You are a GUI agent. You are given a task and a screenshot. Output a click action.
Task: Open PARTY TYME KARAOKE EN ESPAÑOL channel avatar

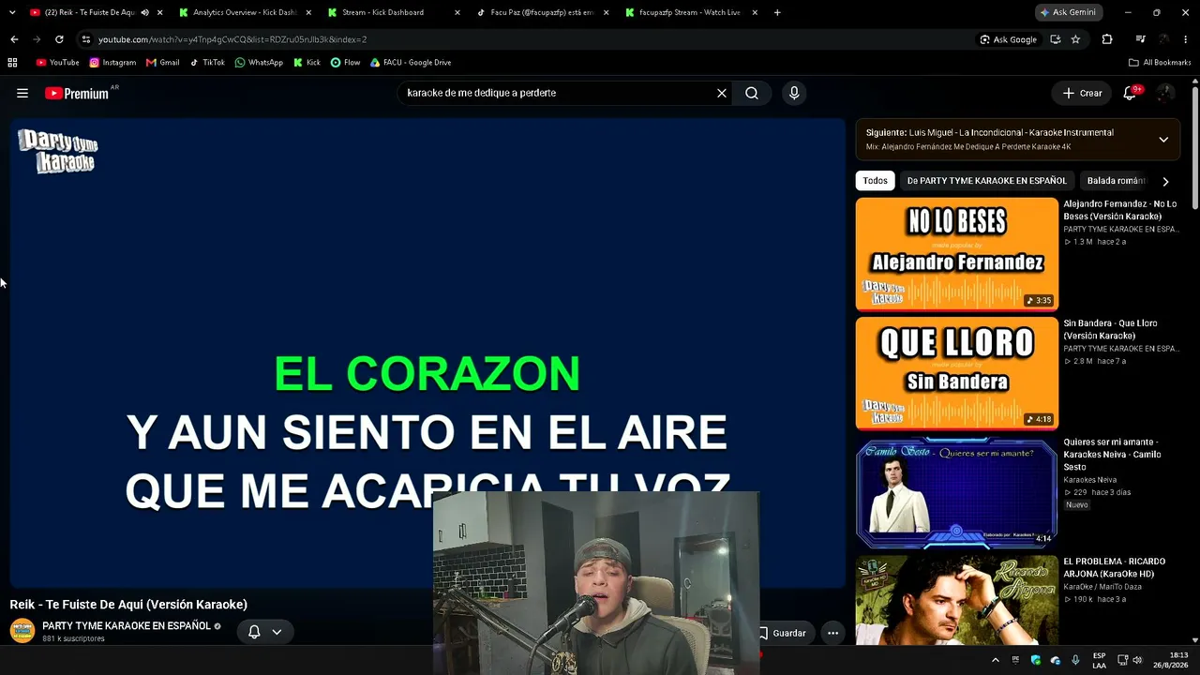pyautogui.click(x=22, y=631)
